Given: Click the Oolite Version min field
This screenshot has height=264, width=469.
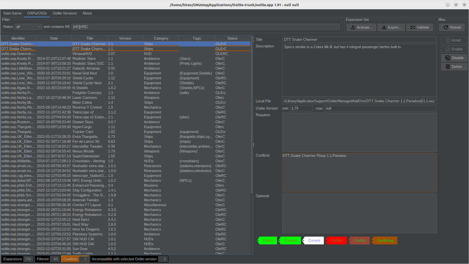Looking at the screenshot, I should [301, 108].
